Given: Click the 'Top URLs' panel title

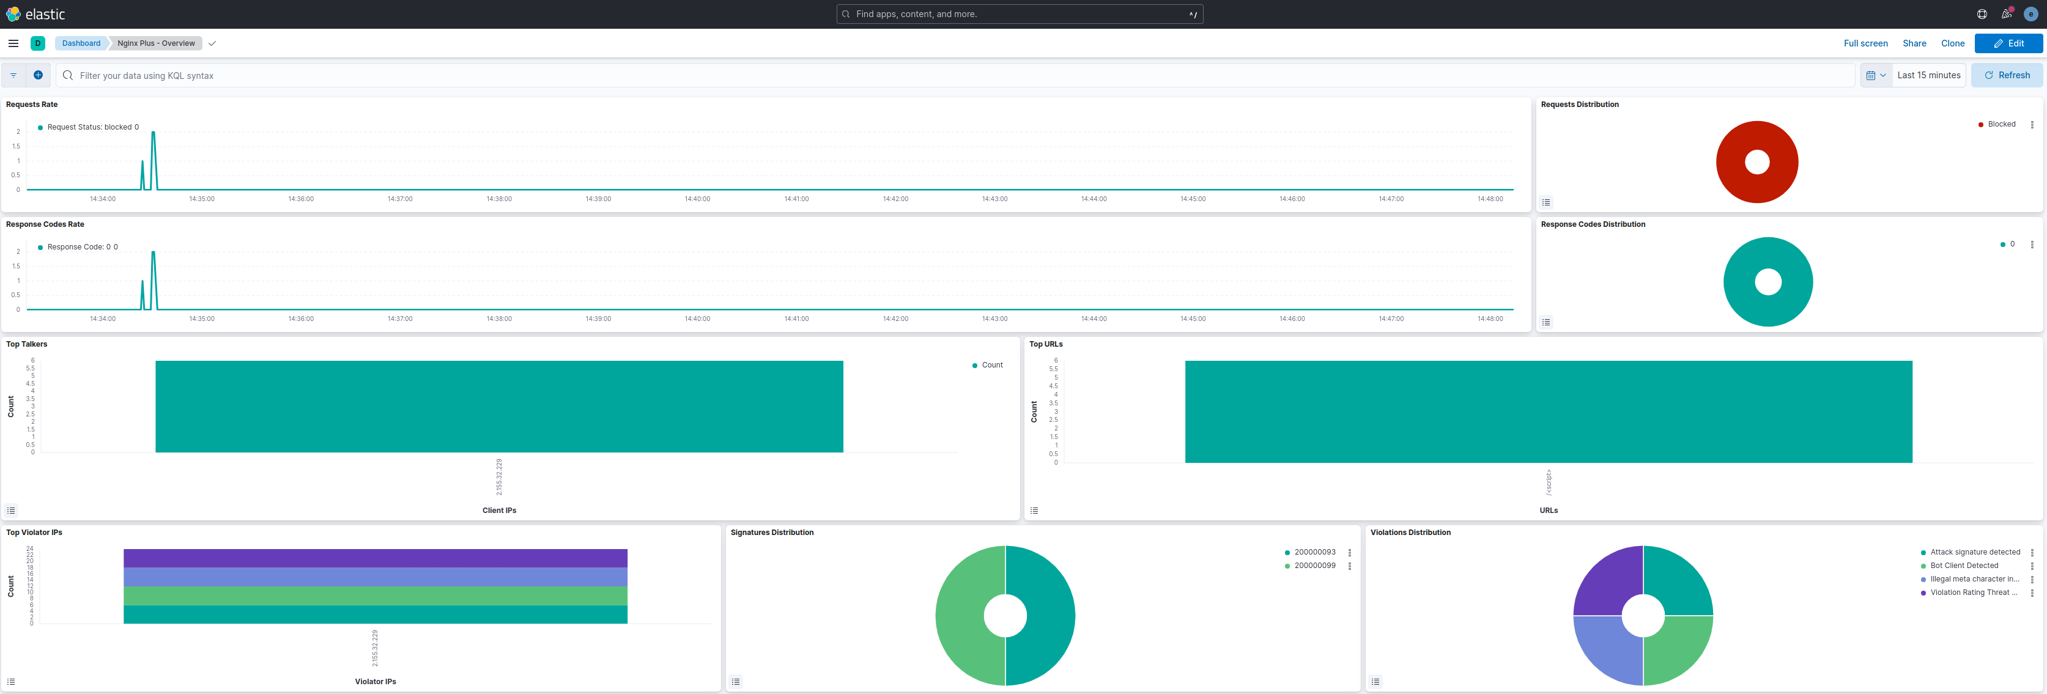Looking at the screenshot, I should [1046, 345].
